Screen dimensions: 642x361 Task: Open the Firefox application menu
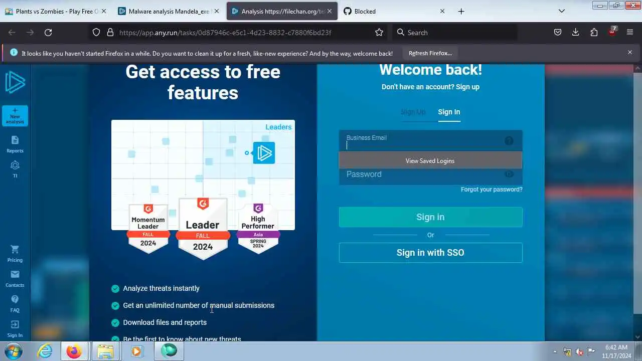(630, 32)
